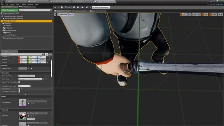Open the Details view options eye icon
This screenshot has width=224, height=126.
(50, 55)
